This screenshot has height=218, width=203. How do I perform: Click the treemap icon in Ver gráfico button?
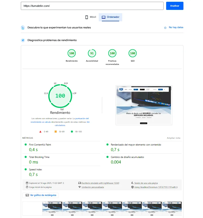click(27, 195)
